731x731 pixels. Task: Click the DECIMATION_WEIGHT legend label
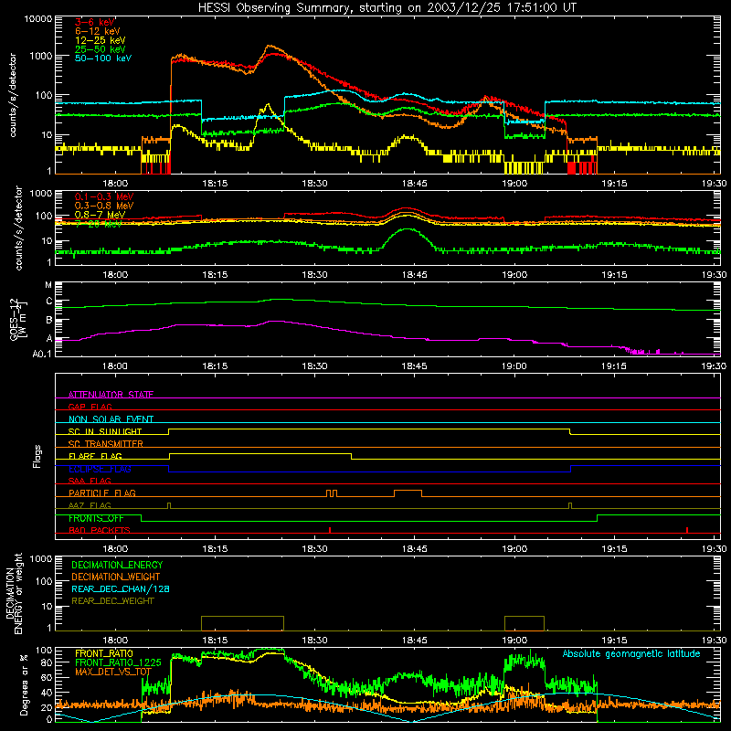[116, 577]
